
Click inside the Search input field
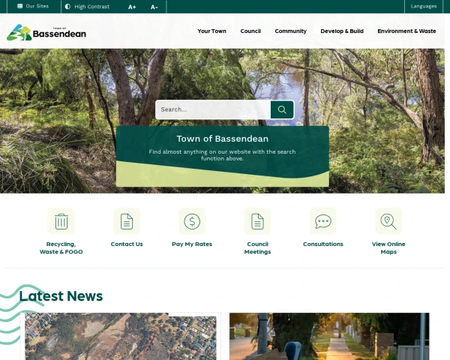(x=213, y=109)
